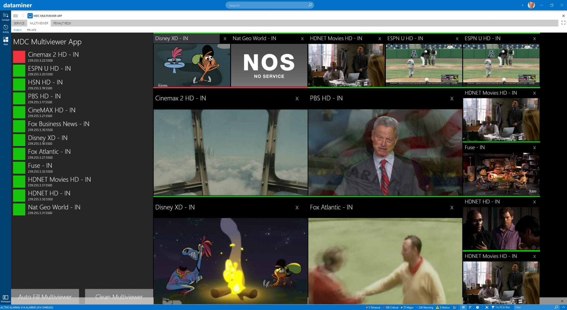The width and height of the screenshot is (567, 310).
Task: Close the PBS HD tile
Action: (x=452, y=99)
